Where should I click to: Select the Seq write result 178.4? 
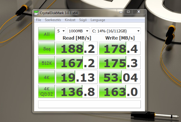pos(120,48)
